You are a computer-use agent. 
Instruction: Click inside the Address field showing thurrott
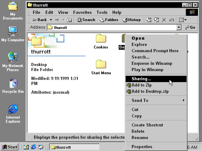pyautogui.click(x=110, y=27)
